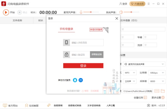Click the phone icon beside phone input
Screen dimensions: 167x109
(67, 42)
